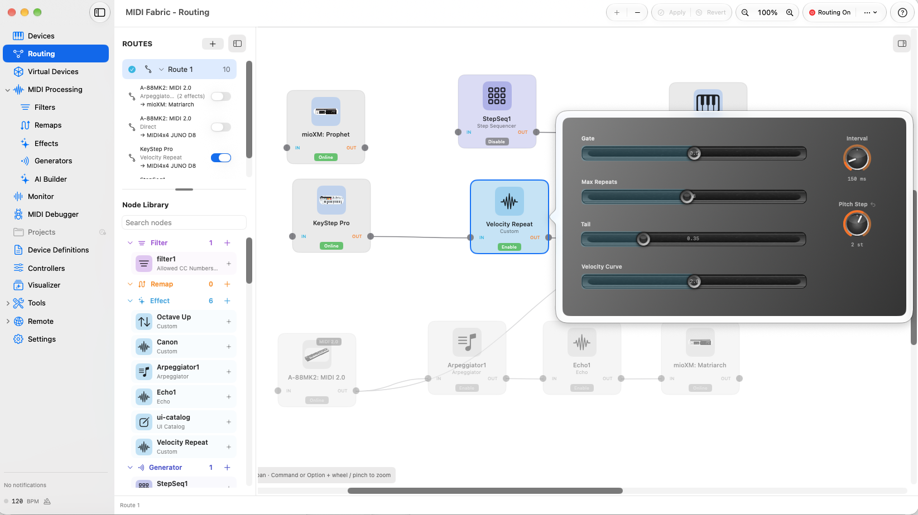The image size is (918, 515).
Task: Zoom out with the magnifier minus icon
Action: coord(745,12)
